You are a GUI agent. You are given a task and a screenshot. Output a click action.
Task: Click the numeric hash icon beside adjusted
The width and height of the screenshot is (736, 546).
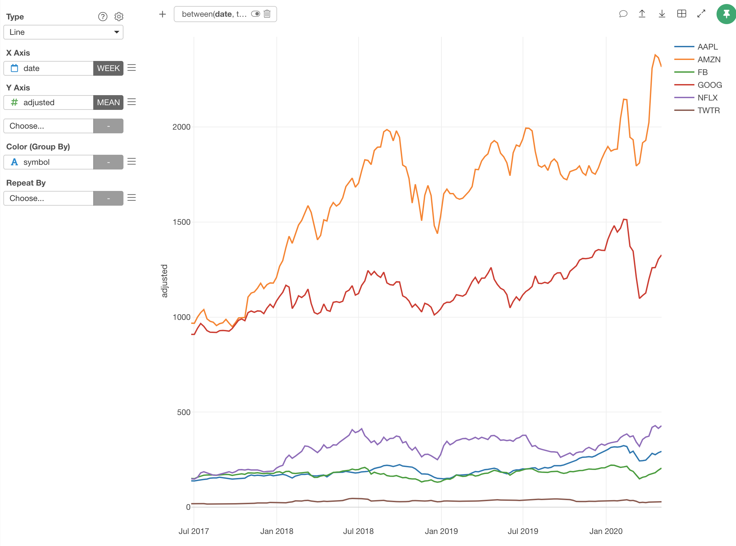point(14,103)
